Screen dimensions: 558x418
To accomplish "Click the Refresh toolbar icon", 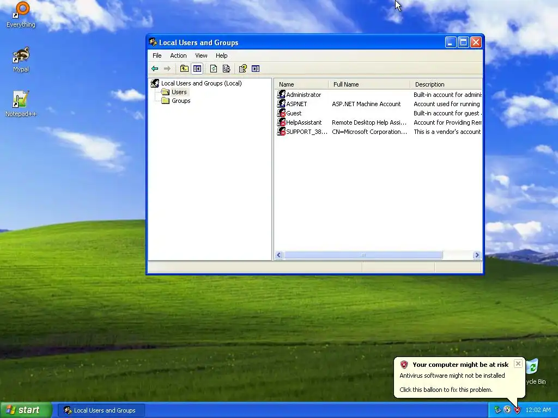I will pyautogui.click(x=214, y=69).
